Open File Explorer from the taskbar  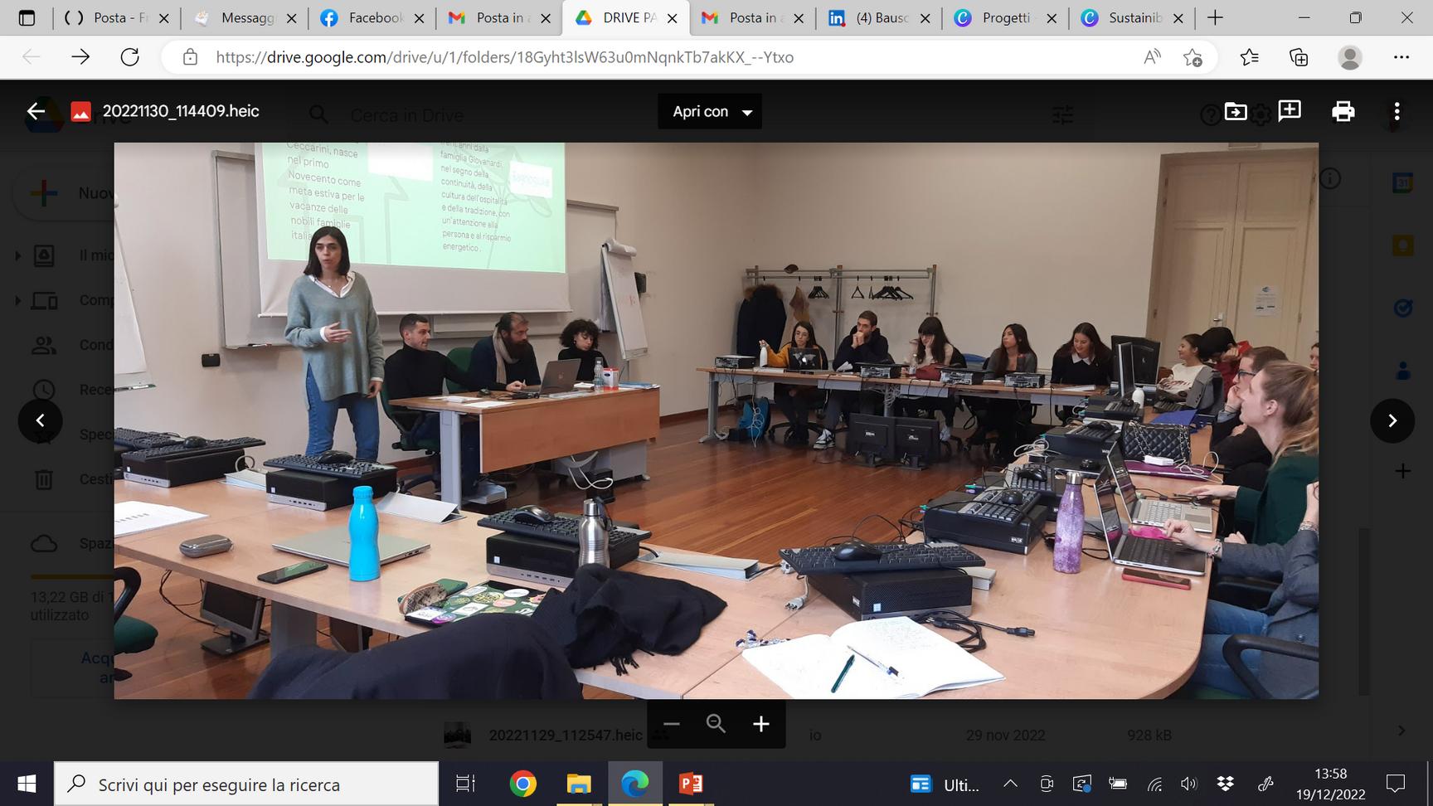[x=578, y=784]
